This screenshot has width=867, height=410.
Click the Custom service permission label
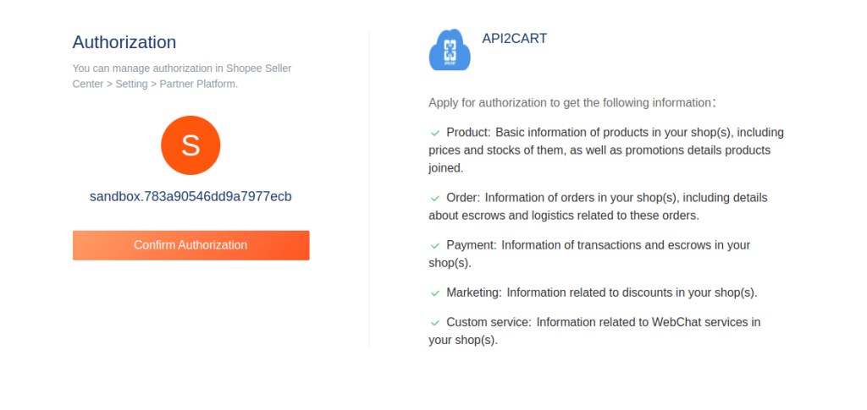pos(489,322)
